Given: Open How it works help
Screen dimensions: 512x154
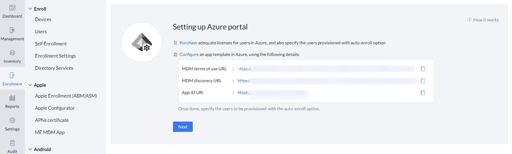Looking at the screenshot, I should (x=483, y=20).
